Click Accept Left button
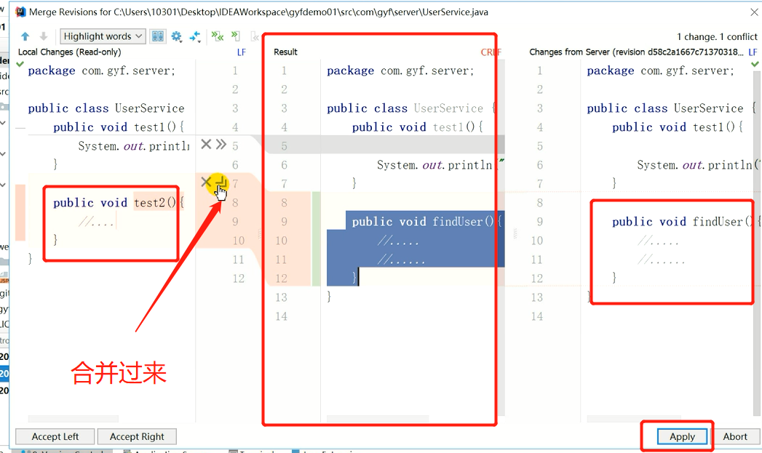This screenshot has height=453, width=762. (55, 436)
